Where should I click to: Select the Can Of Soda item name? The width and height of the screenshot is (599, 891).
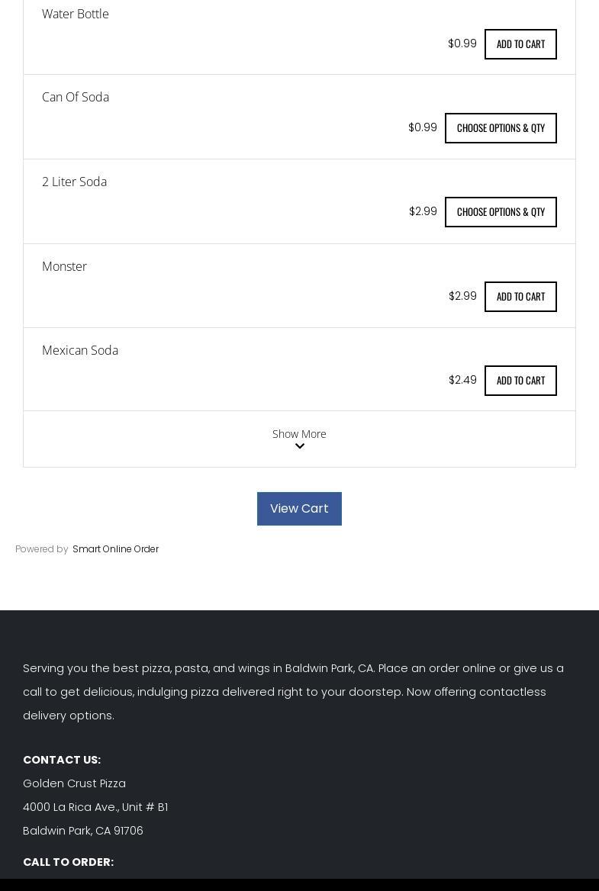(x=76, y=97)
